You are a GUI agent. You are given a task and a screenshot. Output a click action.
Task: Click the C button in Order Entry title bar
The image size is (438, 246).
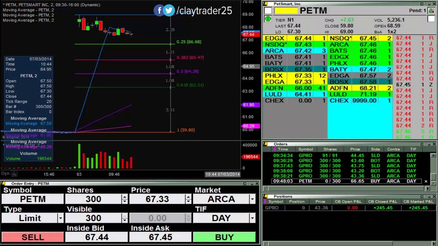point(245,183)
